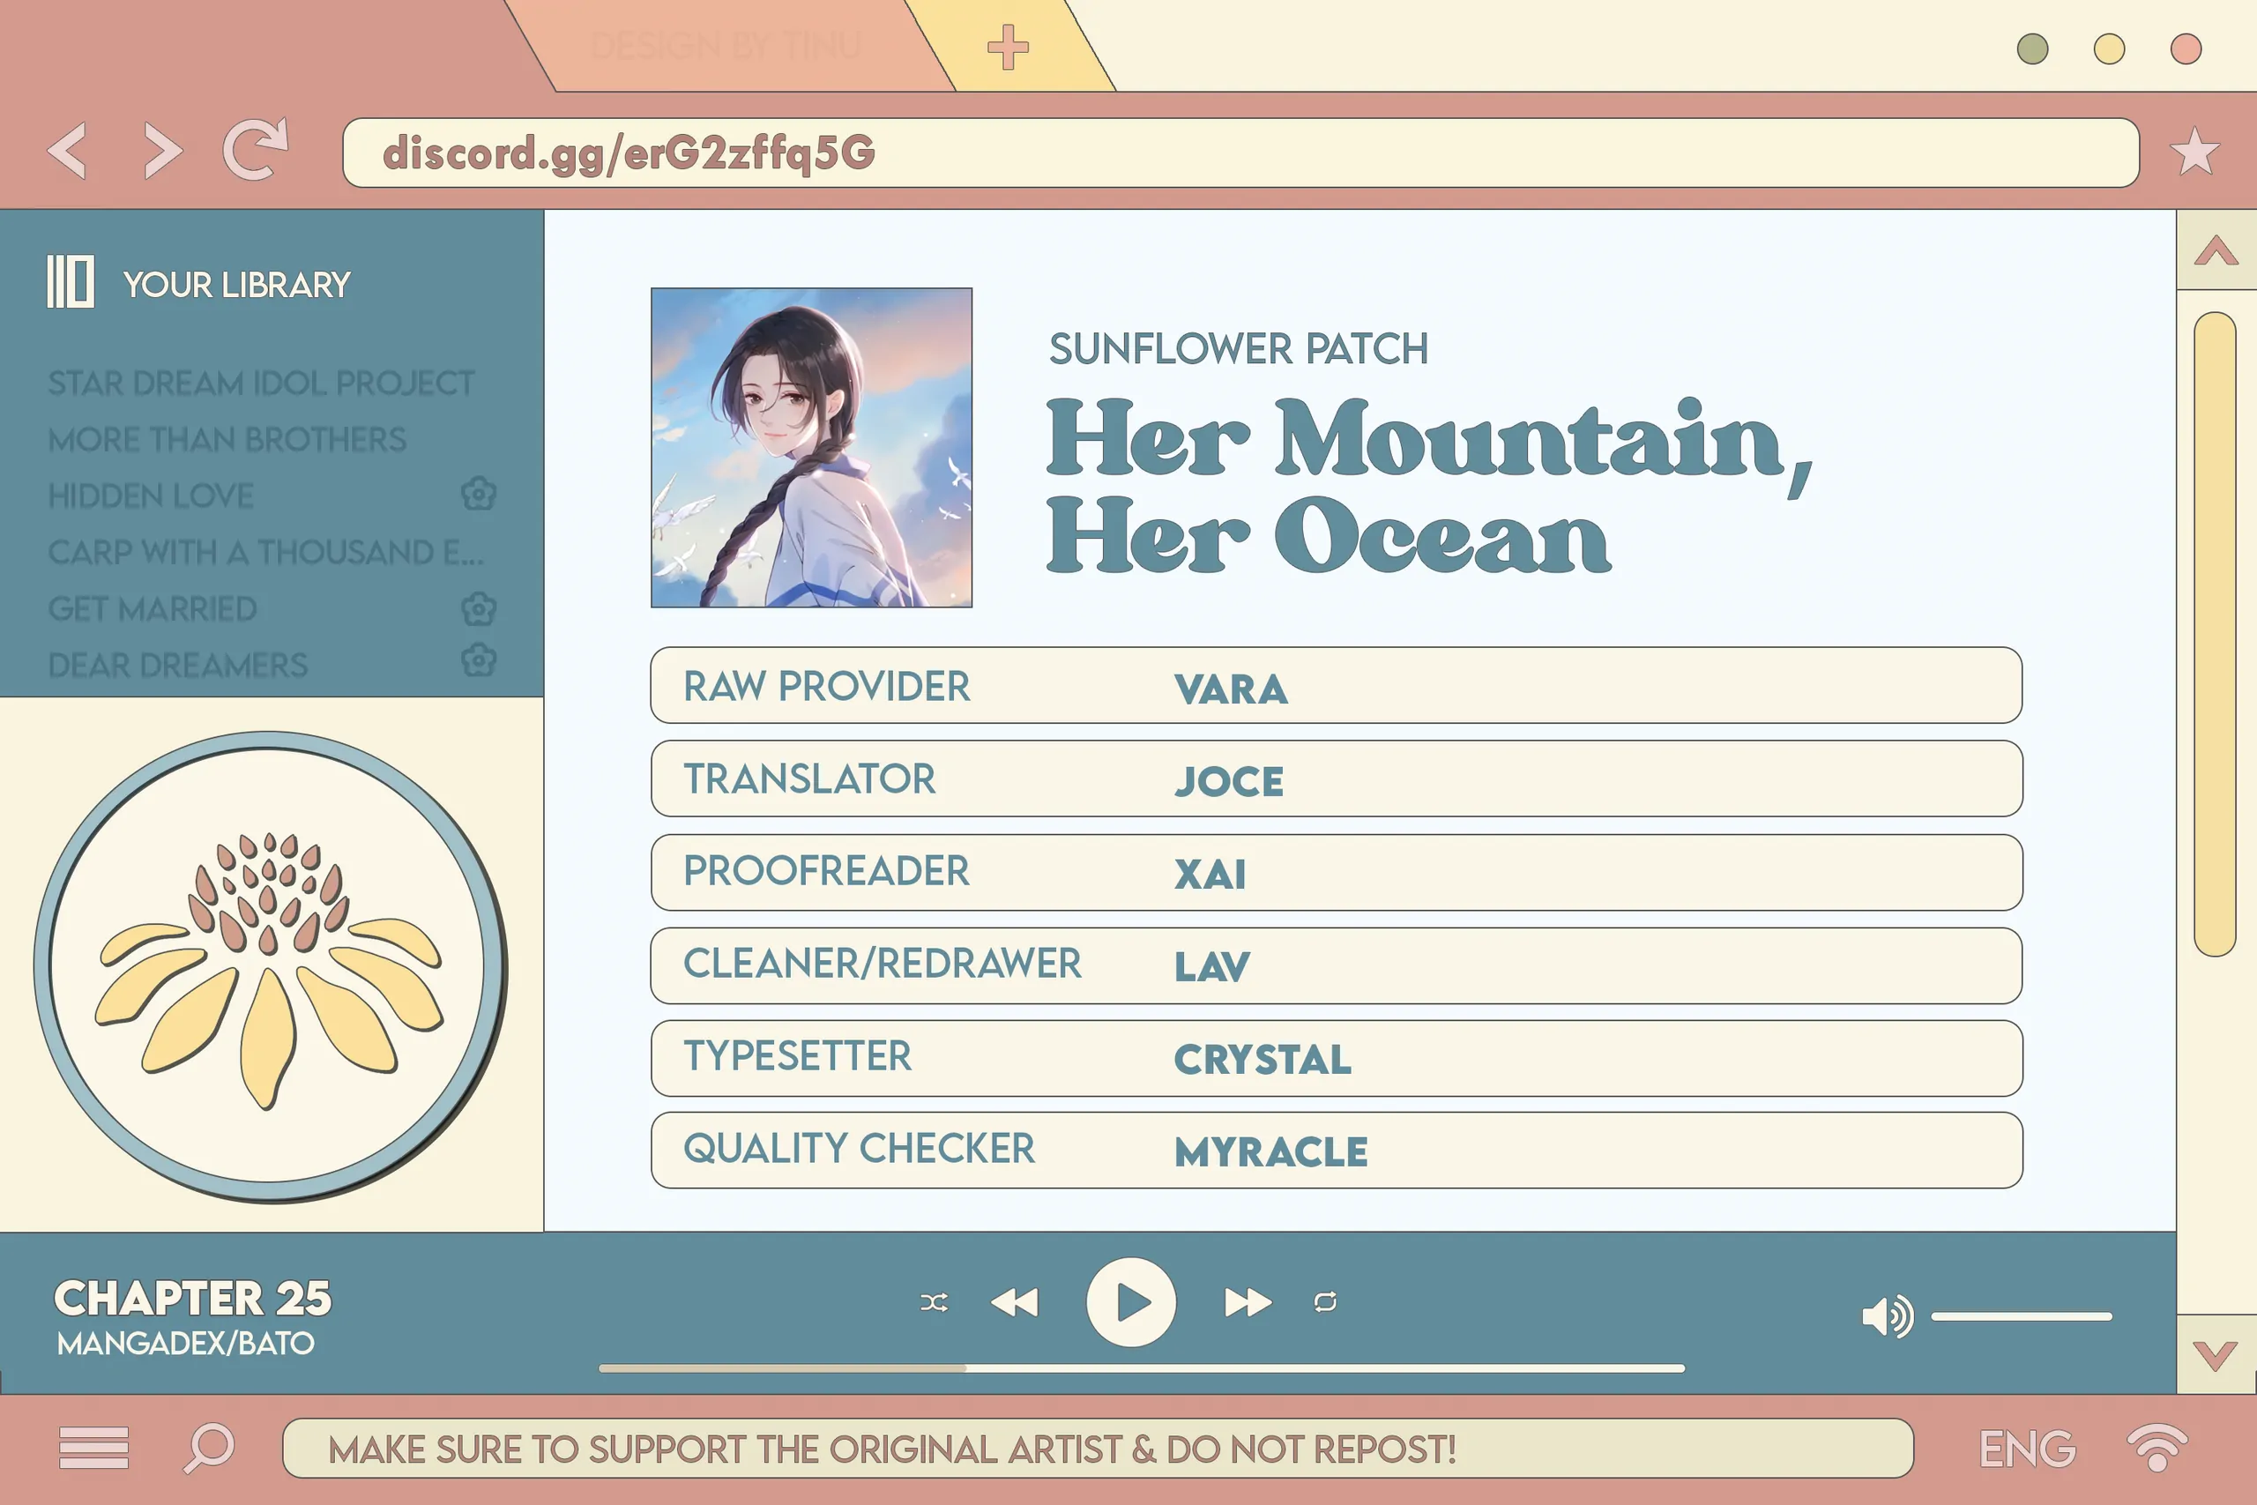Image resolution: width=2257 pixels, height=1505 pixels.
Task: Click the search magnifier icon
Action: [x=209, y=1447]
